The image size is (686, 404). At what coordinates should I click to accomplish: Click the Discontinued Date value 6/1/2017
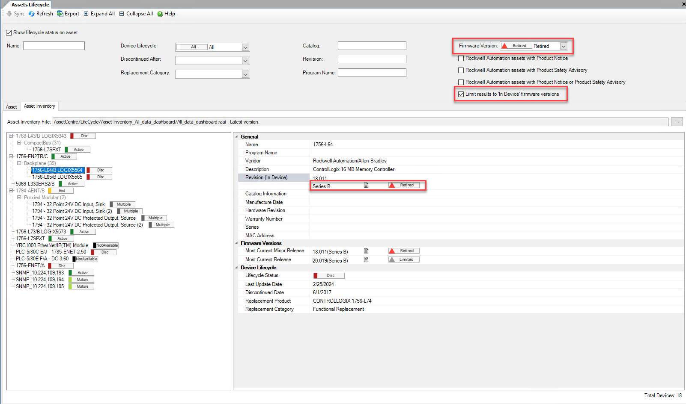tap(322, 292)
